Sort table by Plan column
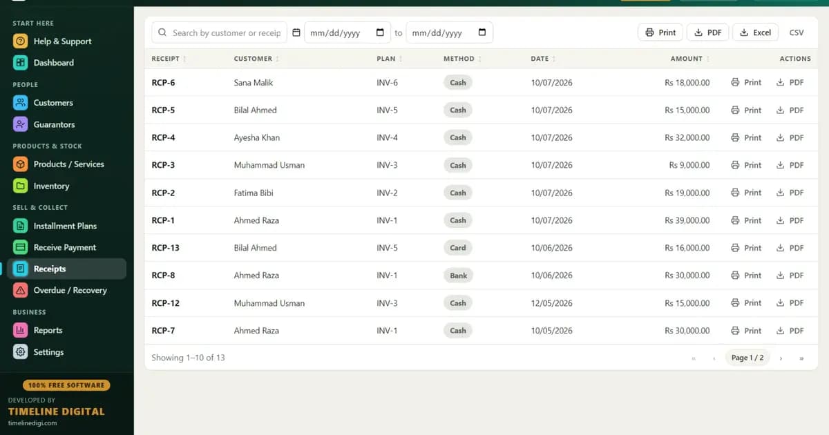Image resolution: width=829 pixels, height=435 pixels. coord(390,59)
